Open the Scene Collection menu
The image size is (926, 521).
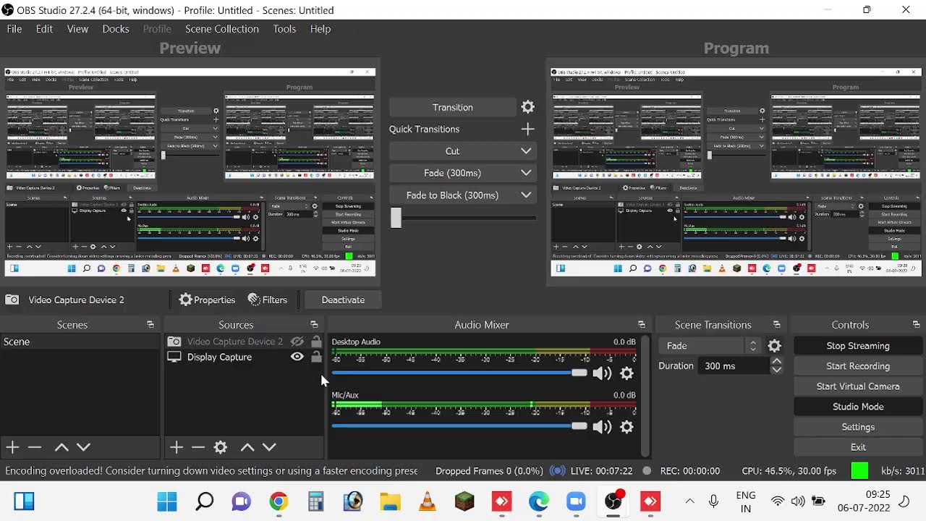point(222,29)
